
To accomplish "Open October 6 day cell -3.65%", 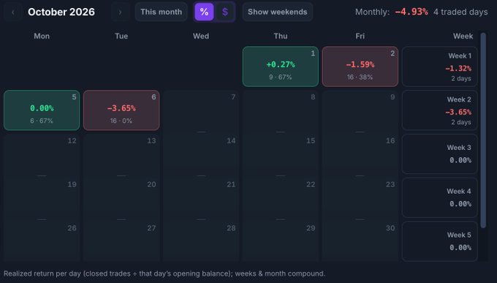I will point(121,110).
